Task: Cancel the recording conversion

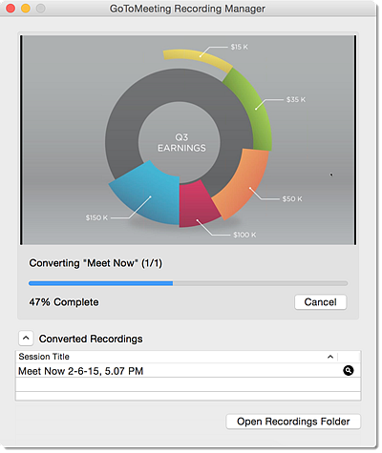Action: pyautogui.click(x=320, y=302)
